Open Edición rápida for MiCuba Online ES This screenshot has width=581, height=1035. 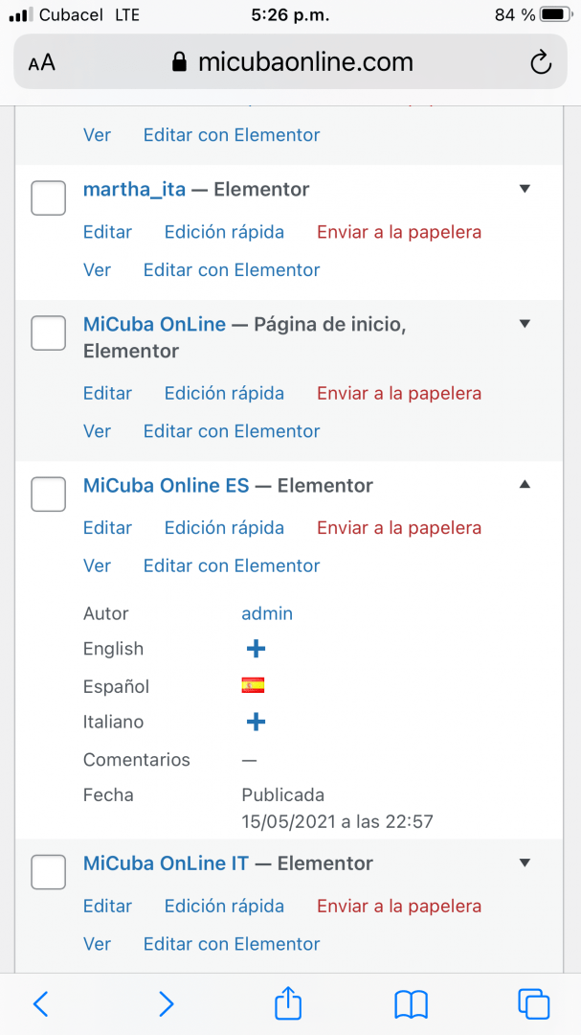click(224, 528)
